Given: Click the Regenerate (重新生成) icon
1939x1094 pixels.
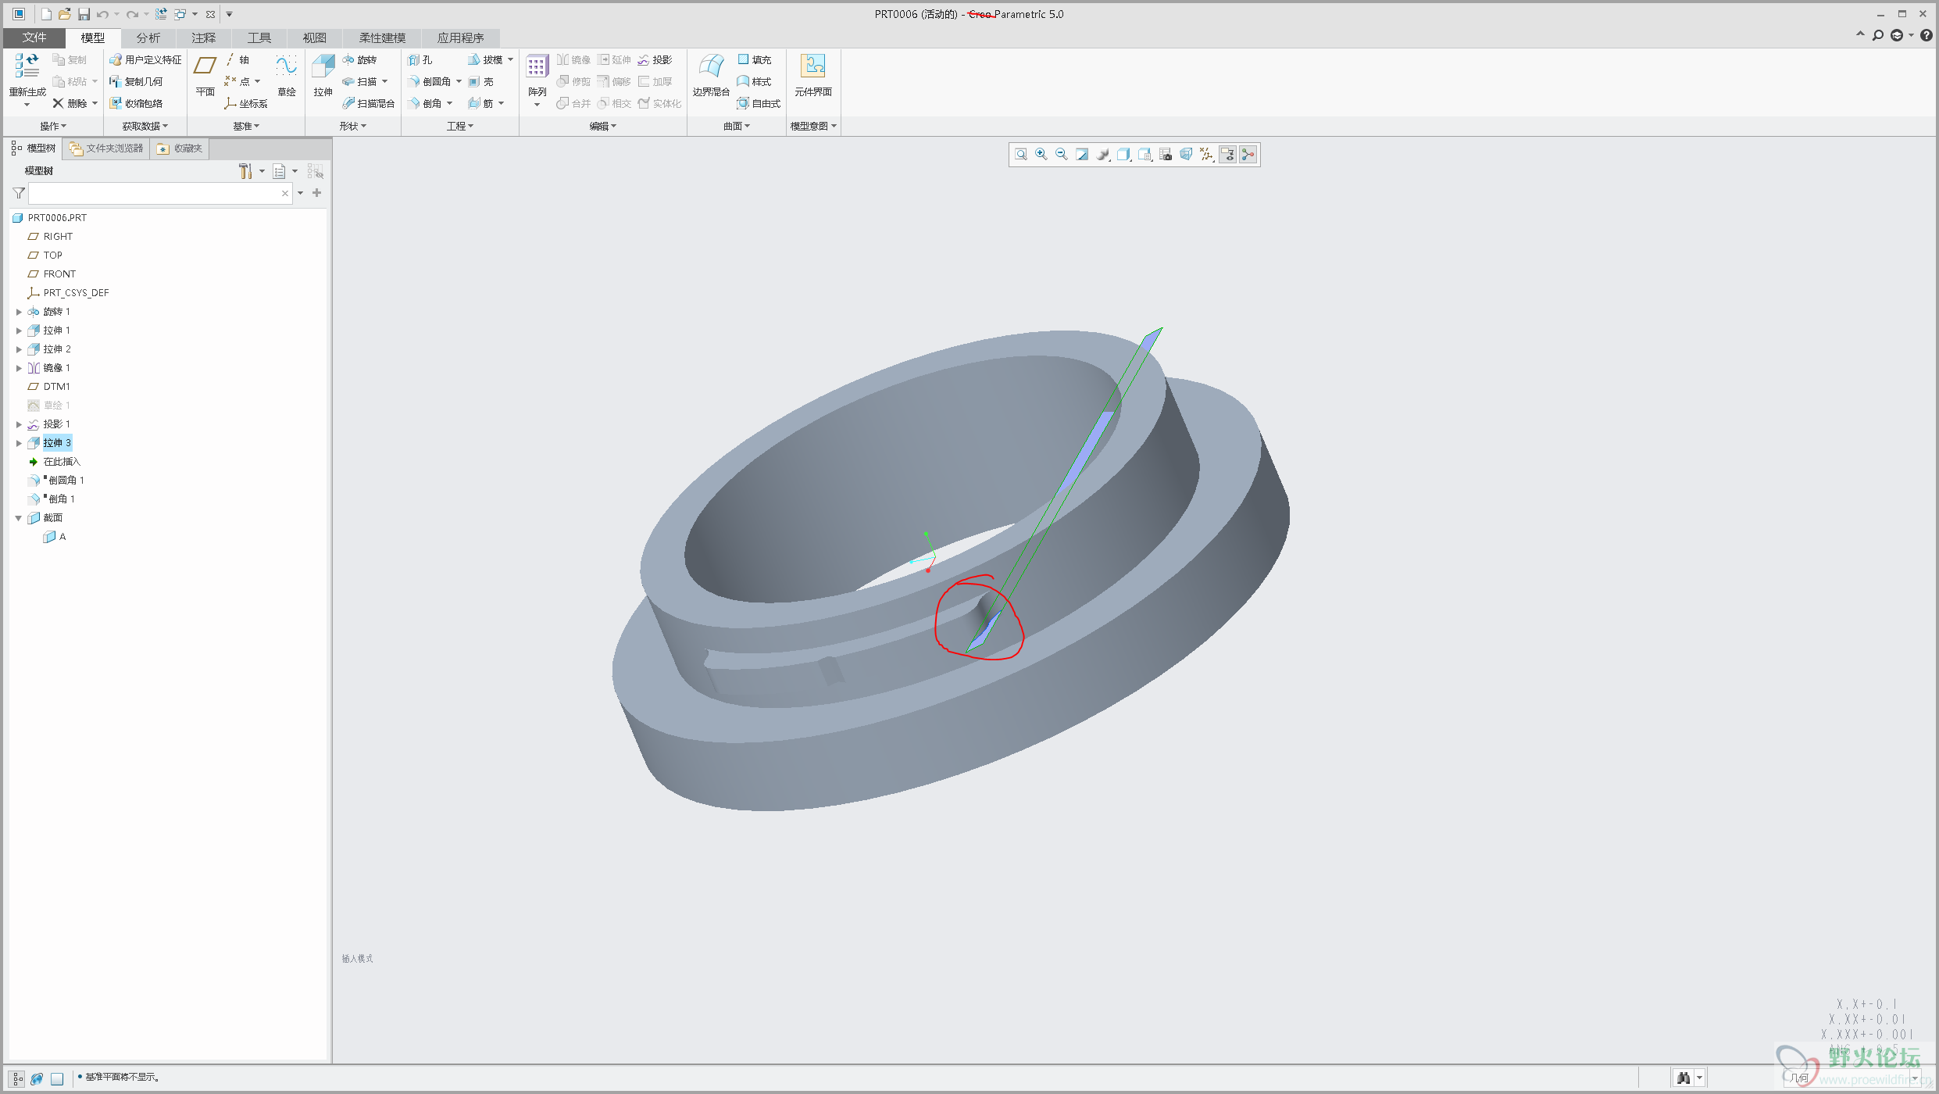Looking at the screenshot, I should tap(27, 66).
